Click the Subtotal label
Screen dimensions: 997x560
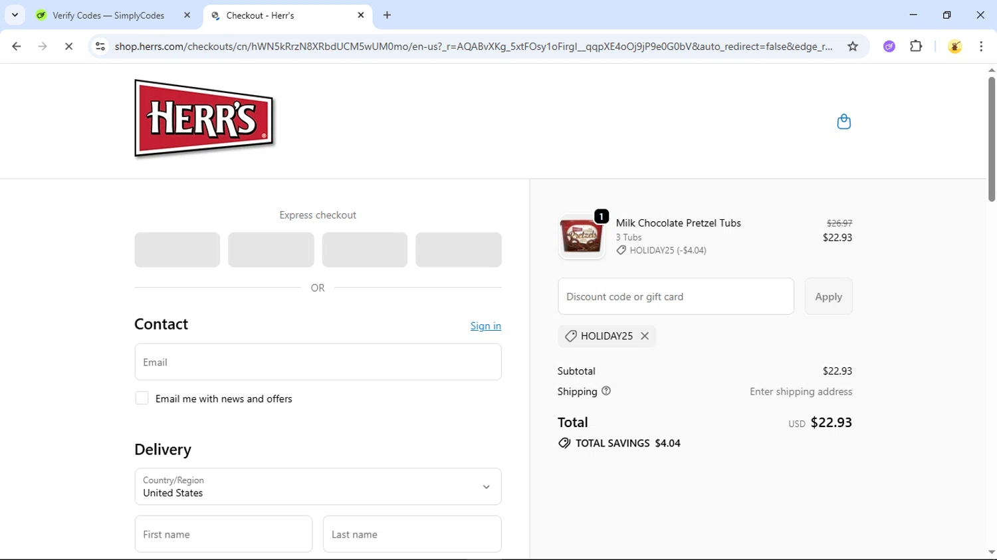point(576,371)
